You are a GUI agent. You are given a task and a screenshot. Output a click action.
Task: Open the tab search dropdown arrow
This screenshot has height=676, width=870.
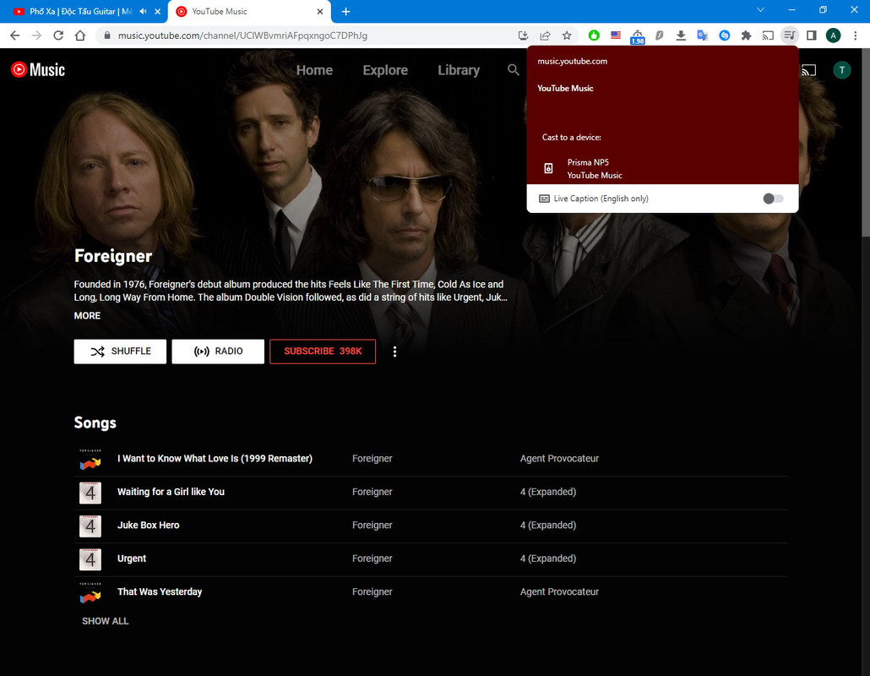tap(761, 10)
